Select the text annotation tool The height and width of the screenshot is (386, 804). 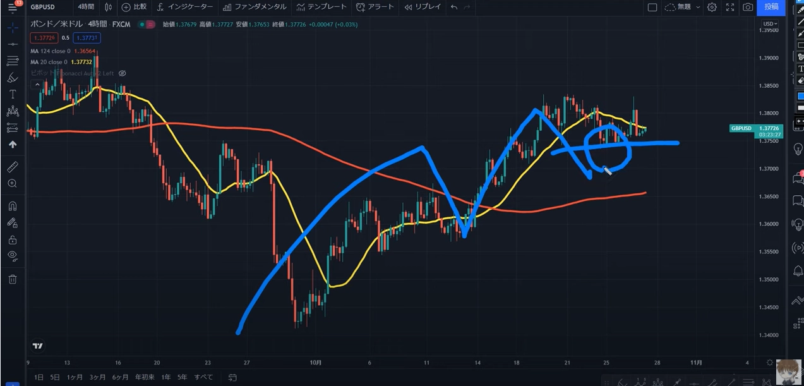click(x=12, y=94)
